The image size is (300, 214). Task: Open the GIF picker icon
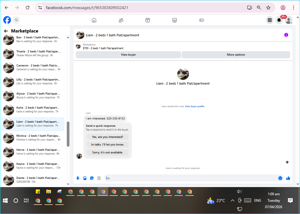coord(99,178)
